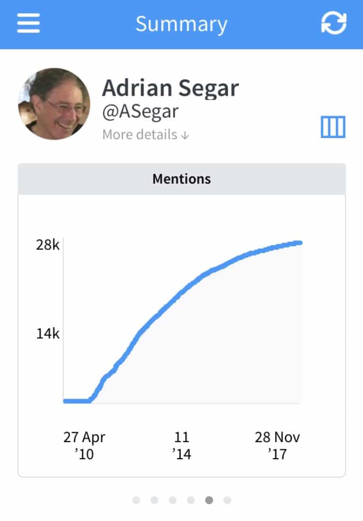Viewport: 363px width, 521px height.
Task: Open the hamburger menu
Action: pos(28,23)
